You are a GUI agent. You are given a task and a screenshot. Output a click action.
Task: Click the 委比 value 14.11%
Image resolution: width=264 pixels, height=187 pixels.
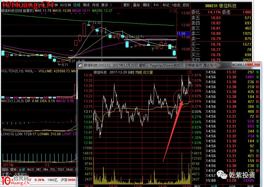tap(214, 12)
